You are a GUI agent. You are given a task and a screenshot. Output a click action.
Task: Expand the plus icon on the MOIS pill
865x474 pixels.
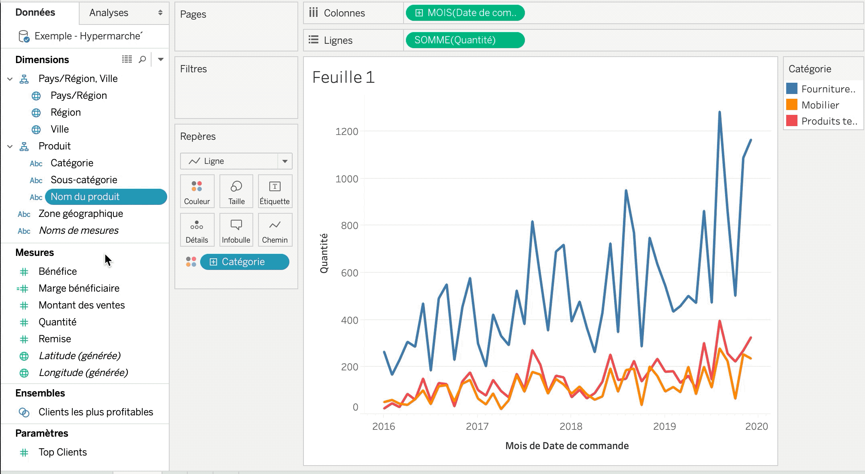419,13
